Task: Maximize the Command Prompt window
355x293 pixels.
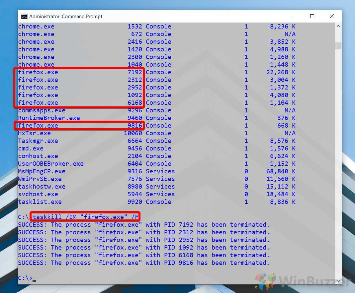Action: tap(312, 16)
